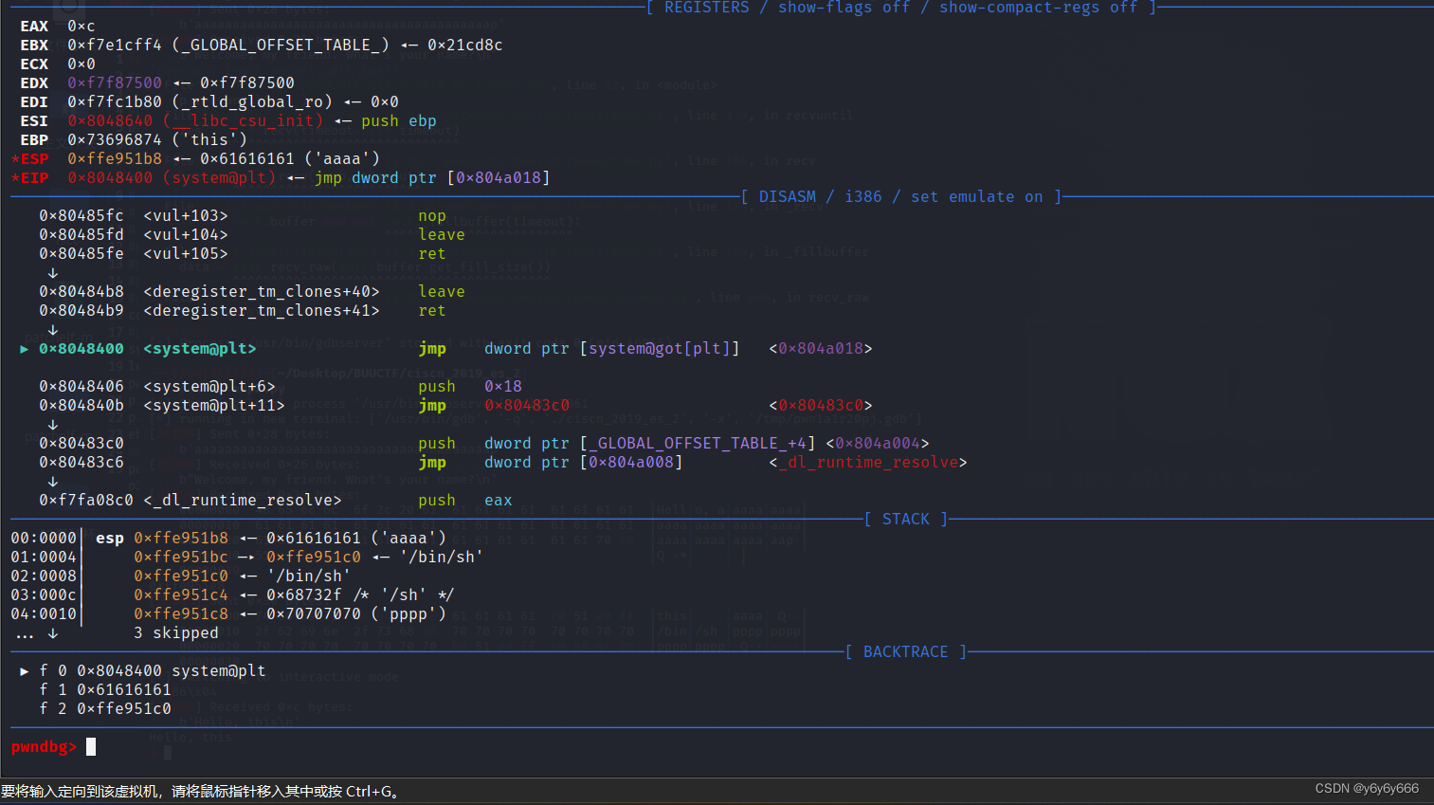Click EDX address 0xf7f87500 in purple

point(115,83)
